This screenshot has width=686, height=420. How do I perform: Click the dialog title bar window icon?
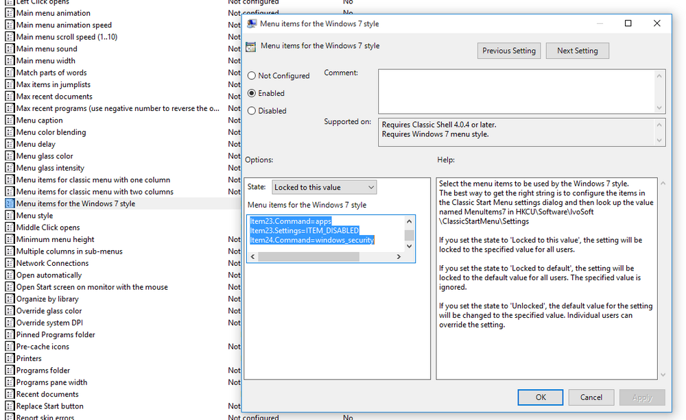click(252, 23)
